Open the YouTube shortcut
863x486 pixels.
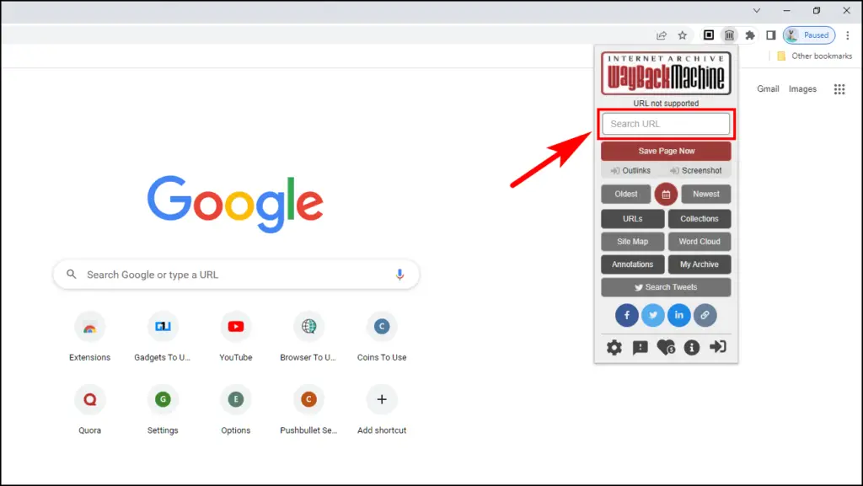tap(236, 335)
